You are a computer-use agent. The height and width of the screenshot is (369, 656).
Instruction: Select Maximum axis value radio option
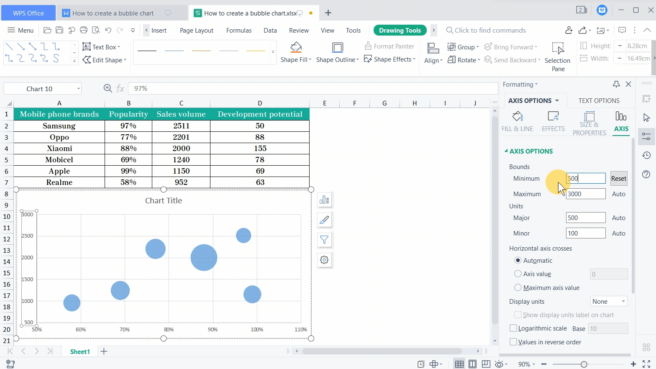pos(518,287)
